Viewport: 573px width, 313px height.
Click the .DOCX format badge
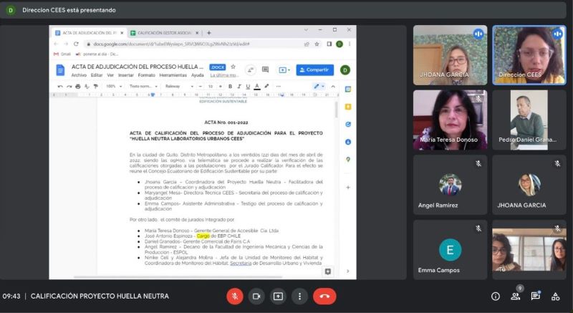217,67
